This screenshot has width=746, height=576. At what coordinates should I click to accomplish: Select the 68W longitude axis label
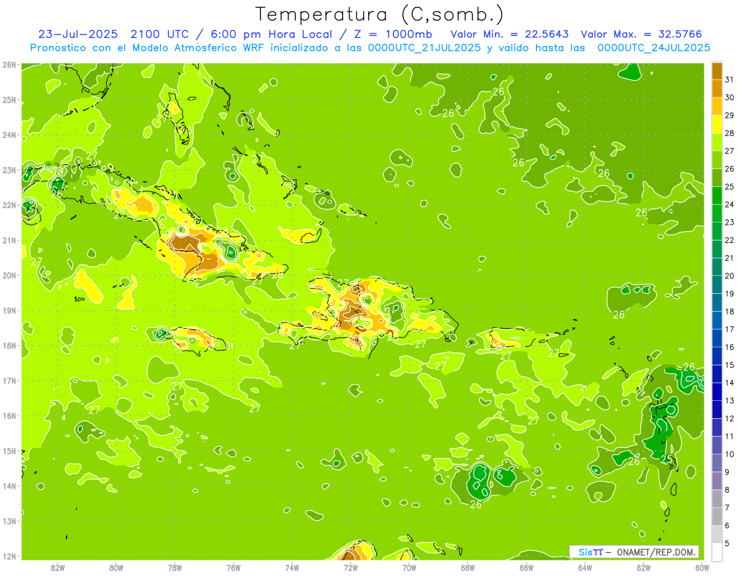coord(468,567)
